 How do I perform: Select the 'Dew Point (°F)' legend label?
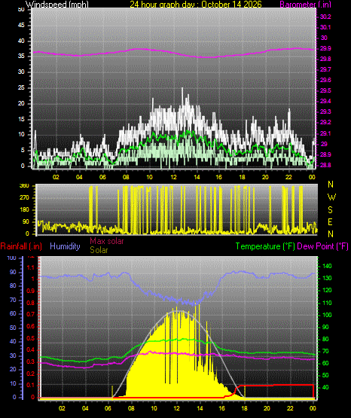322,246
